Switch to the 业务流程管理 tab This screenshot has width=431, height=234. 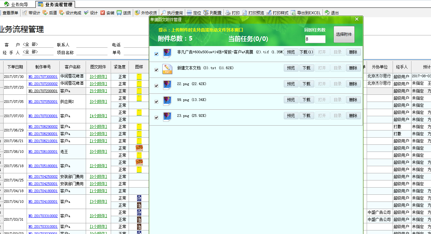[x=58, y=4]
